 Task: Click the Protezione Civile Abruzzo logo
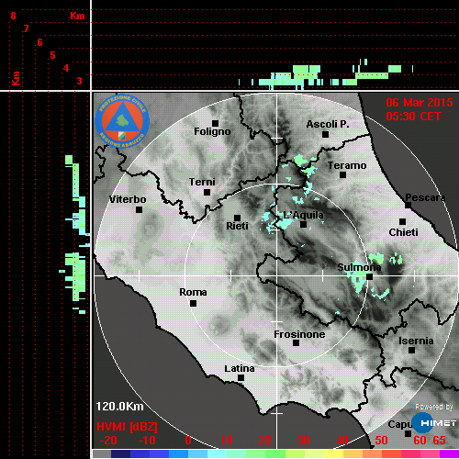pyautogui.click(x=122, y=121)
